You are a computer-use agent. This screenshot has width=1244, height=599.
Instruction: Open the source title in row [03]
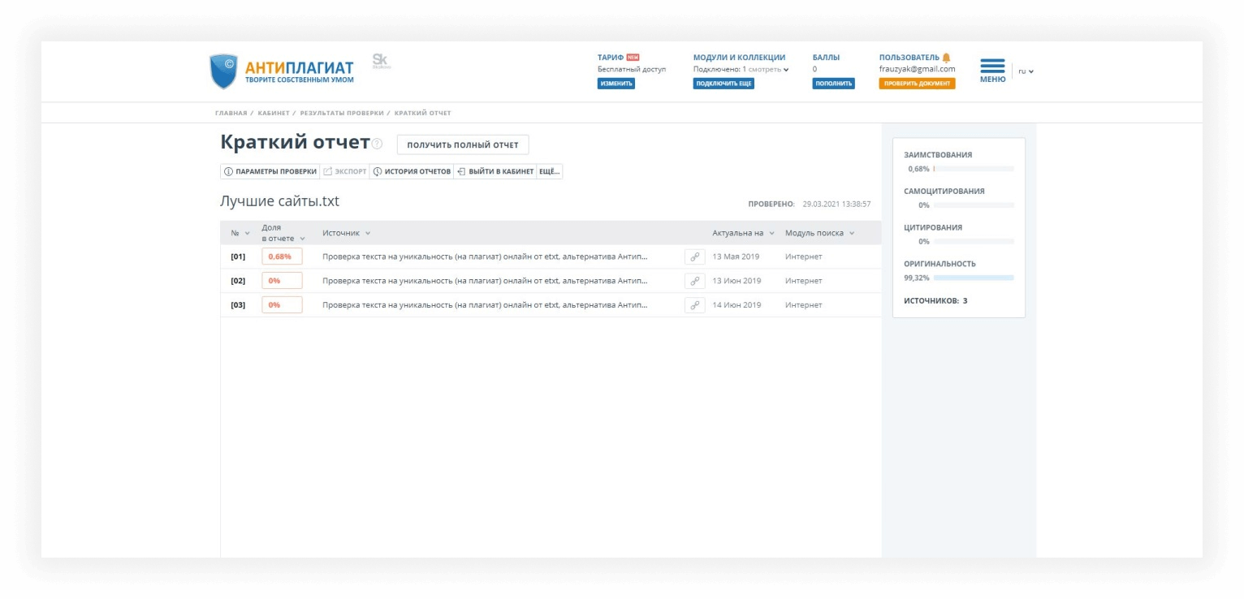485,305
